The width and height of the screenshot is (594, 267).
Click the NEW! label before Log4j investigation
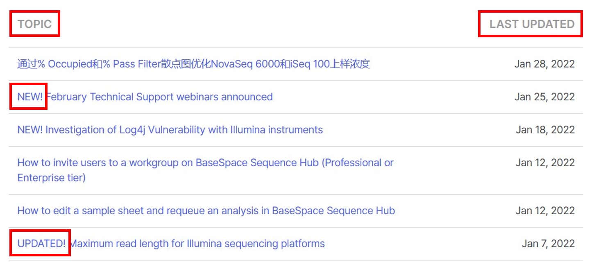click(x=30, y=130)
